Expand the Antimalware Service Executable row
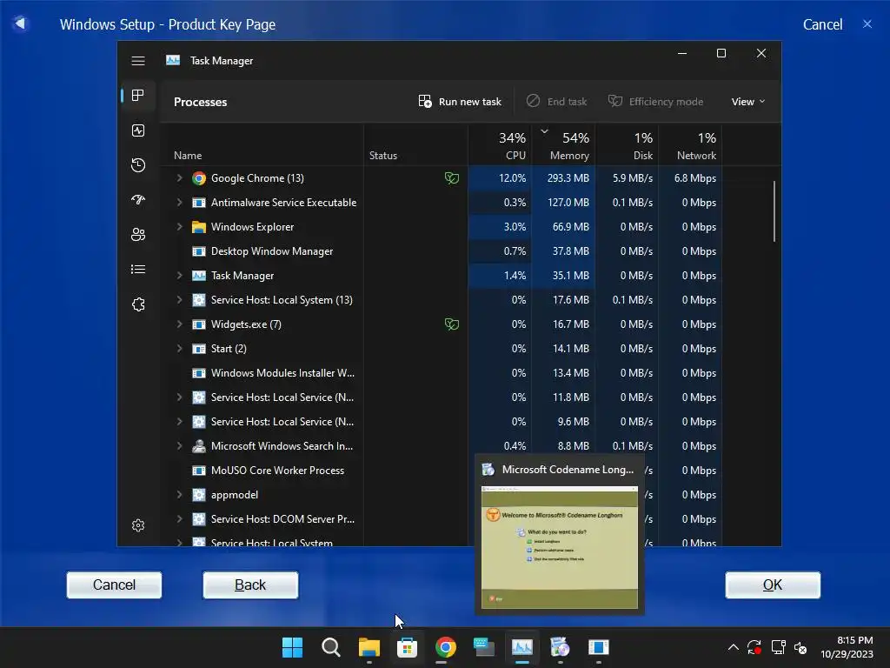 [179, 202]
